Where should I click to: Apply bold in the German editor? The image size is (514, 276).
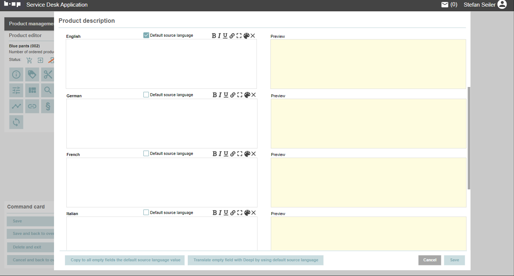[x=215, y=95]
